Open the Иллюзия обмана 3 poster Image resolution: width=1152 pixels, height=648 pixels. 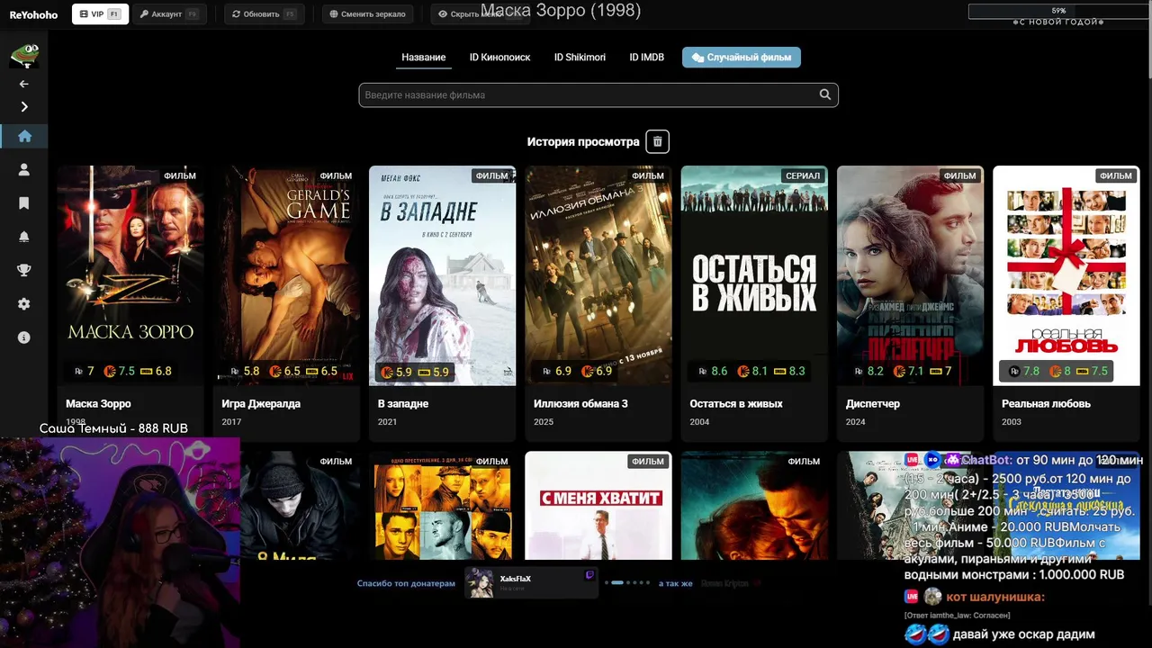[x=598, y=275]
